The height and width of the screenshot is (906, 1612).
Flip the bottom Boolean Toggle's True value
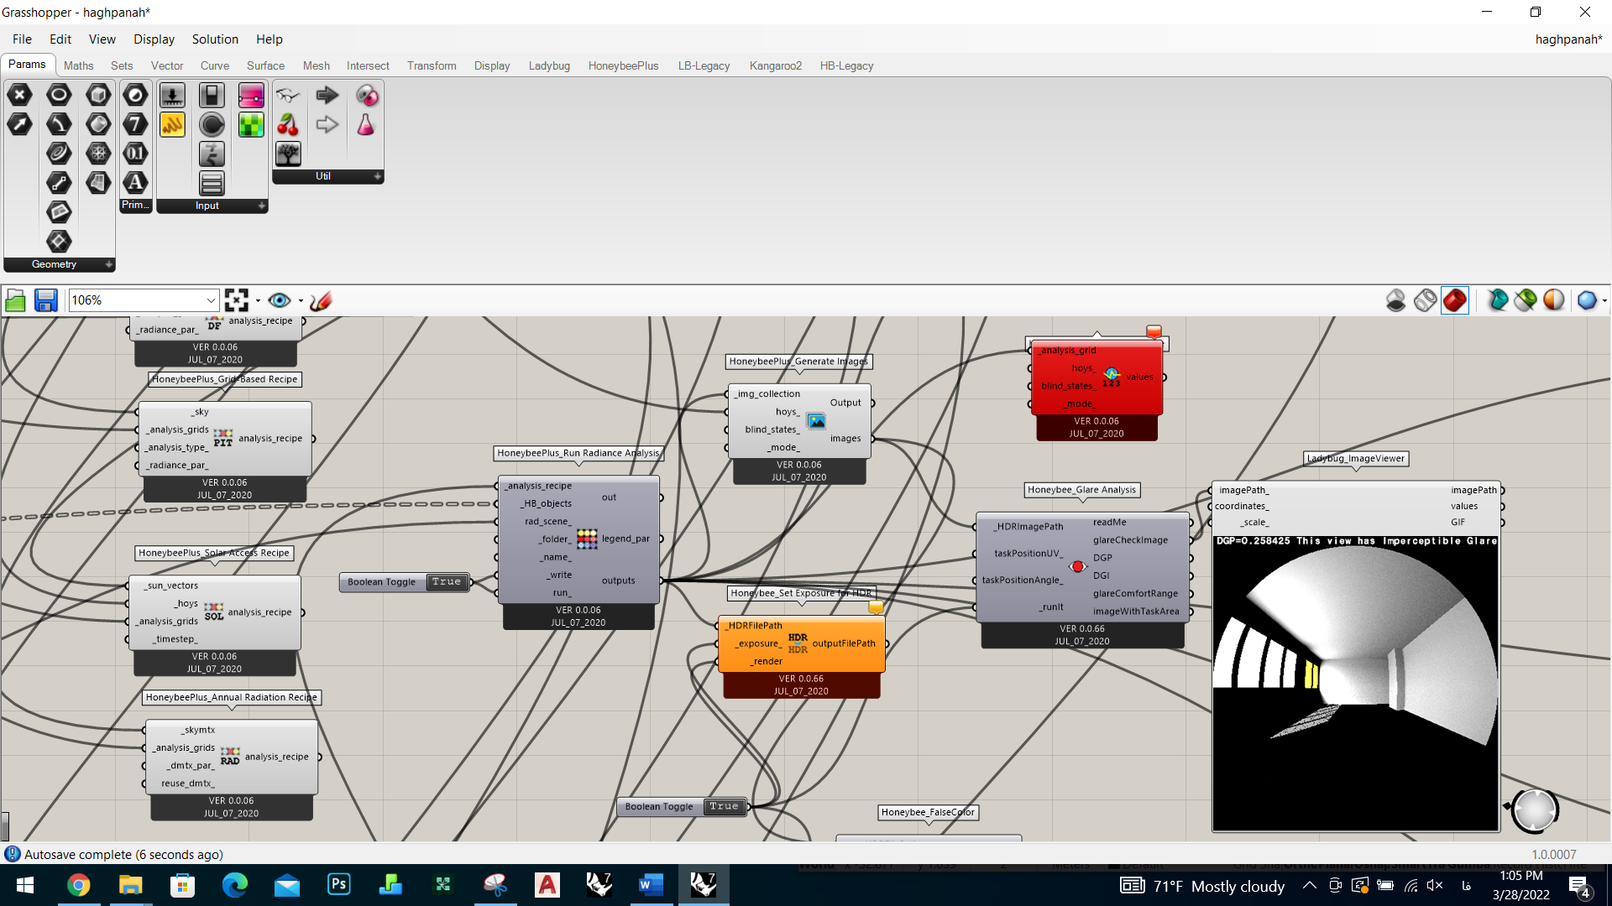tap(723, 807)
